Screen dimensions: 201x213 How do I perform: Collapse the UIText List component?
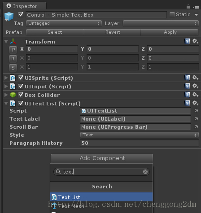click(x=6, y=104)
